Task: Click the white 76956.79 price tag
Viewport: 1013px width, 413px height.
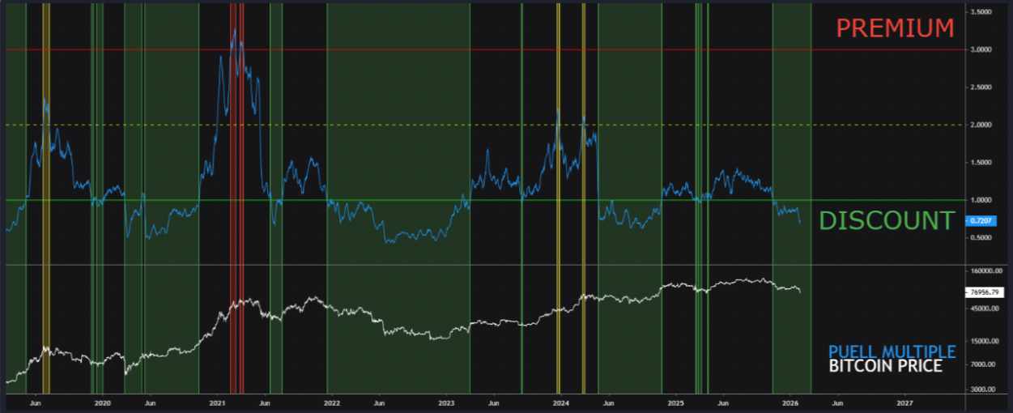Action: point(985,292)
